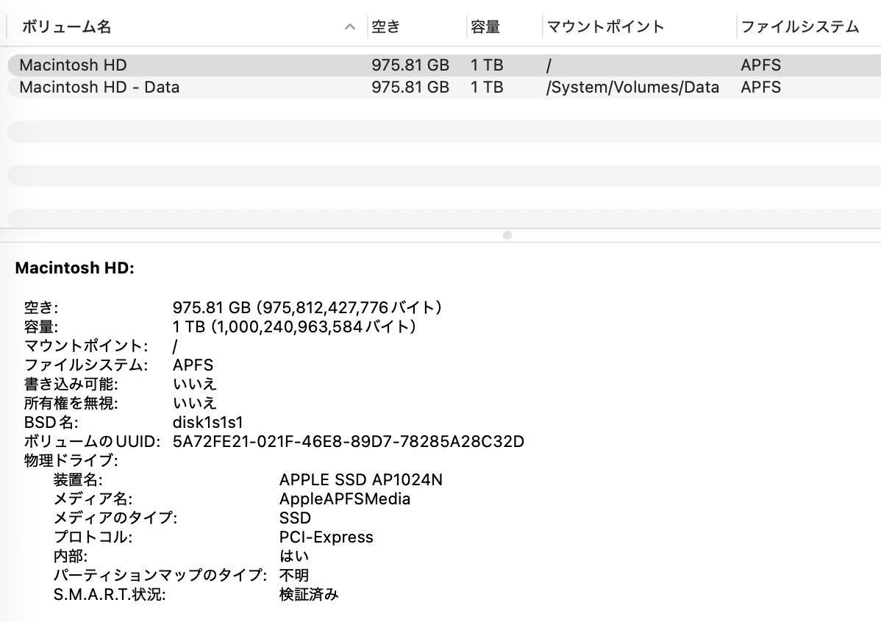Click the split pane divider dot handle

coord(507,235)
